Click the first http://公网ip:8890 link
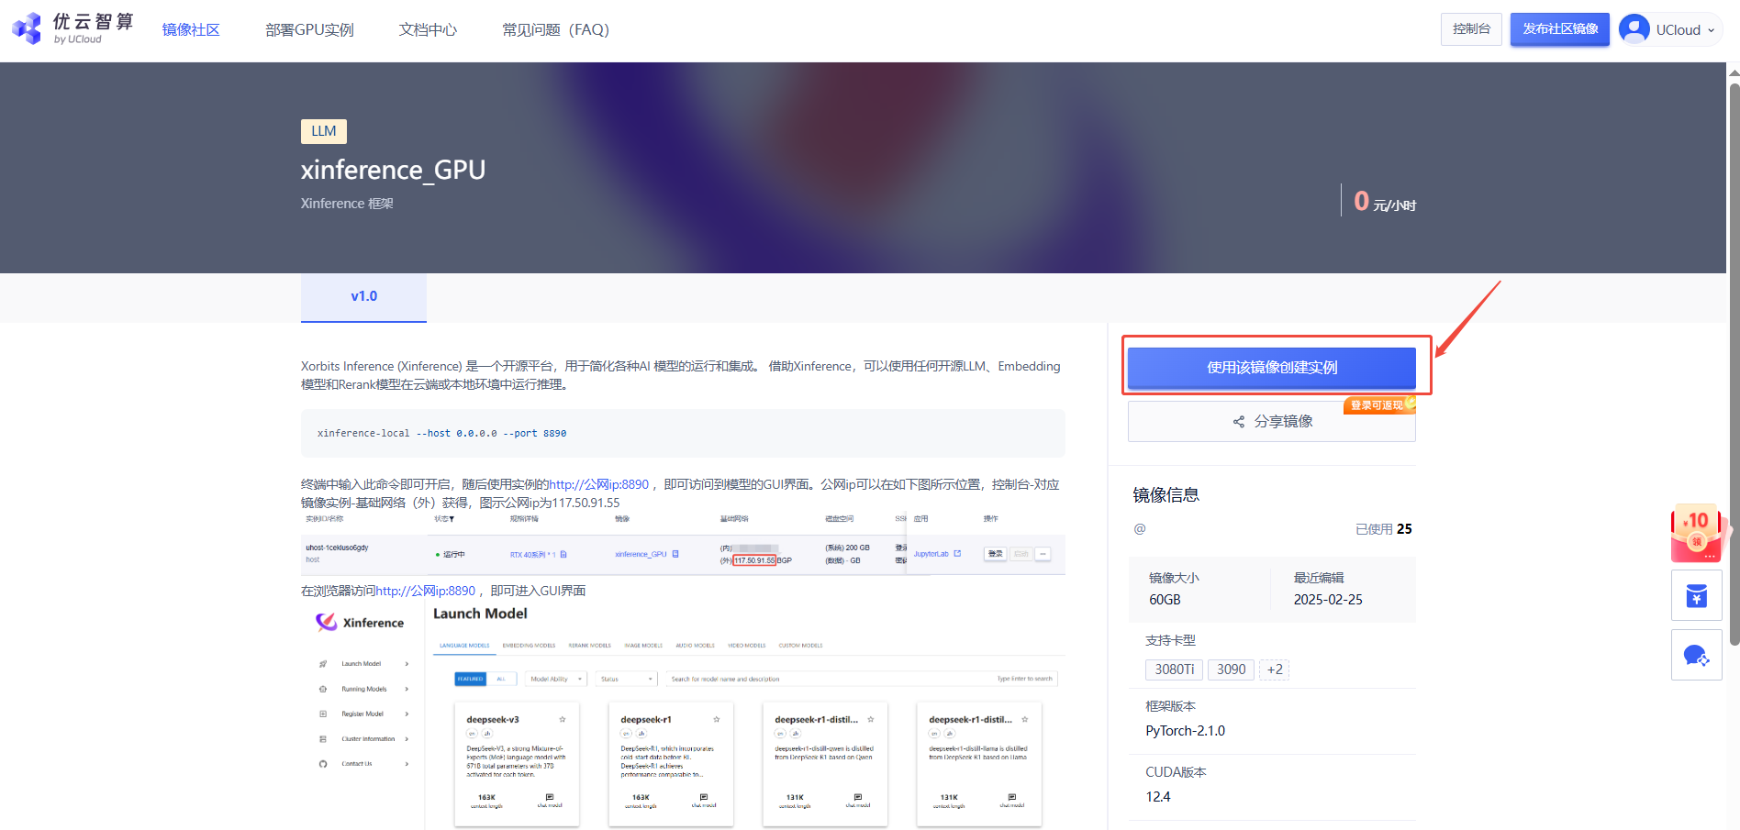 (x=598, y=484)
